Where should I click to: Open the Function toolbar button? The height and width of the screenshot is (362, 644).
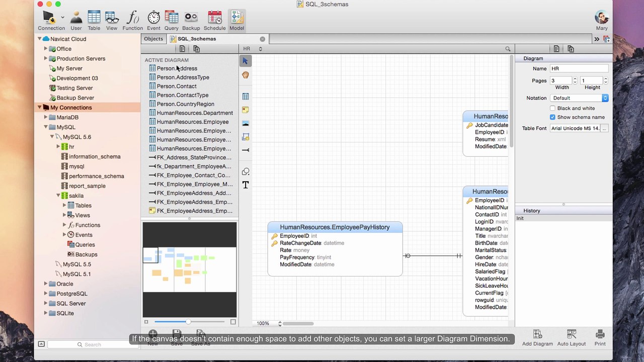(132, 21)
